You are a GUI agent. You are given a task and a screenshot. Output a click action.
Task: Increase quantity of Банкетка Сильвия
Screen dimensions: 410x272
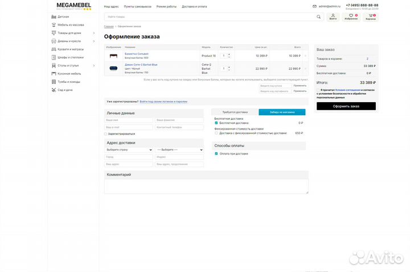(x=229, y=54)
